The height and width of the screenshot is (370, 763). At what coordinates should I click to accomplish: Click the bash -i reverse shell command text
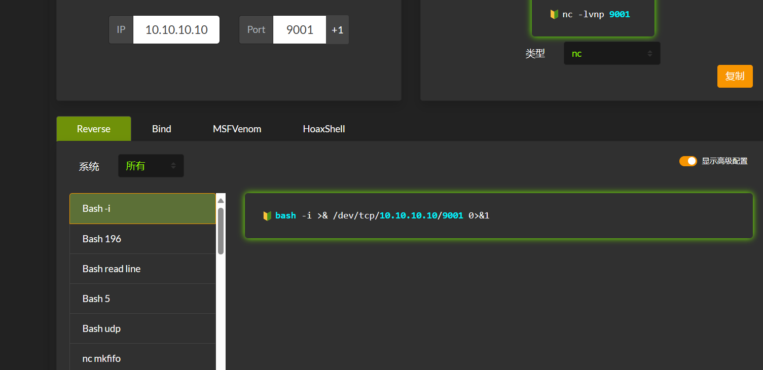(x=382, y=215)
